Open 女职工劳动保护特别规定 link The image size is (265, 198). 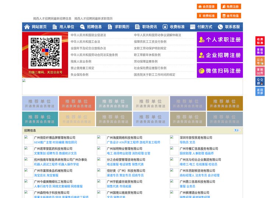point(150,48)
